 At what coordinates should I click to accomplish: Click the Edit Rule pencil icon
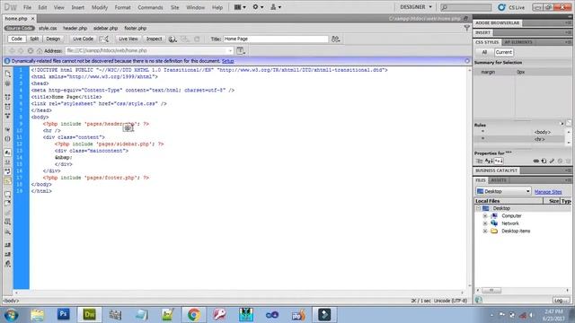point(552,161)
